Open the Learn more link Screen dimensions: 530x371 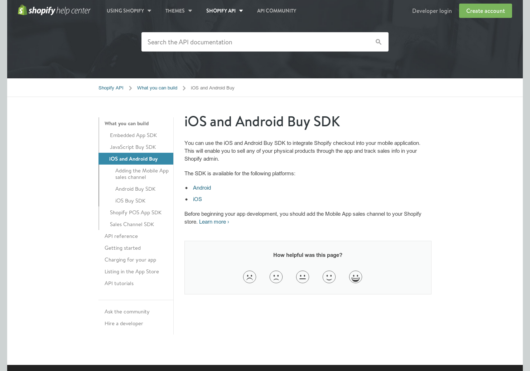(213, 222)
